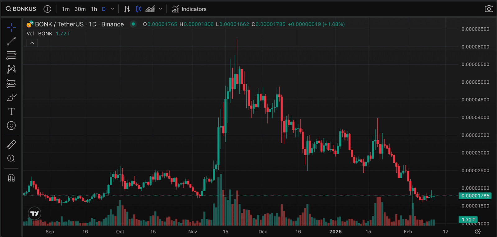Image resolution: width=497 pixels, height=237 pixels.
Task: Click the volume label 1.72T on price axis
Action: (x=468, y=220)
